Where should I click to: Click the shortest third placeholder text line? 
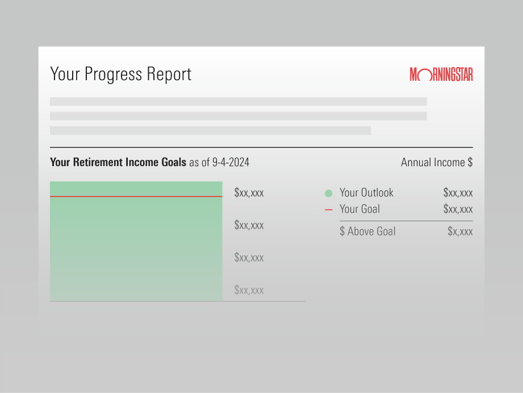(210, 131)
